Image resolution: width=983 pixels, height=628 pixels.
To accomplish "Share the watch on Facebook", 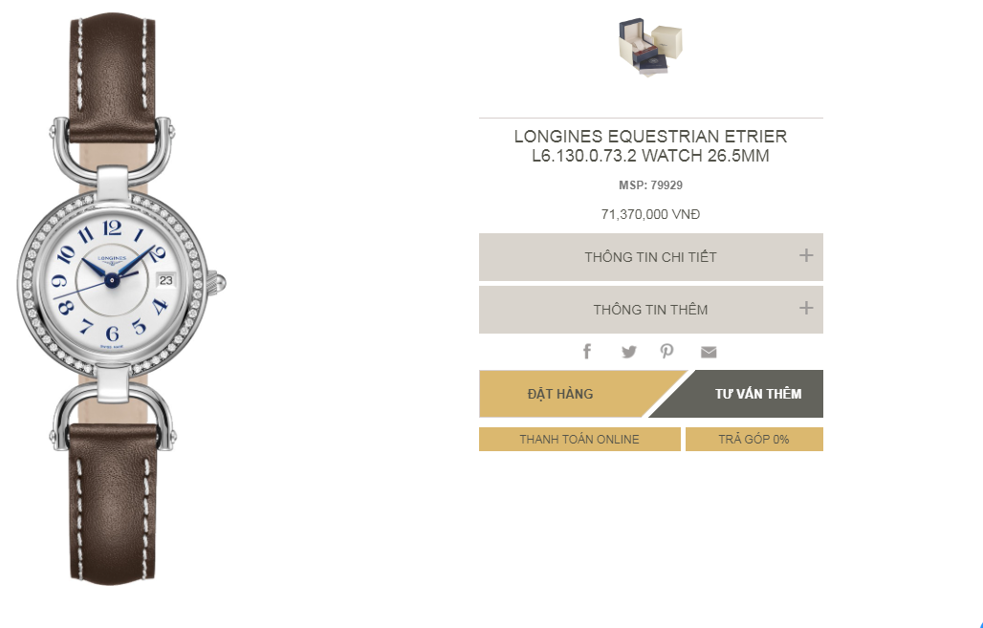I will coord(587,352).
